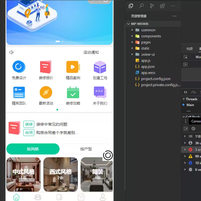Open the console drawer kebab menu
The width and height of the screenshot is (201, 201).
185,121
